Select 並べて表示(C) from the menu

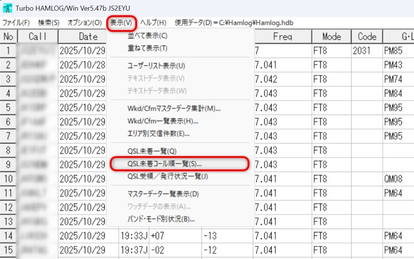point(147,36)
